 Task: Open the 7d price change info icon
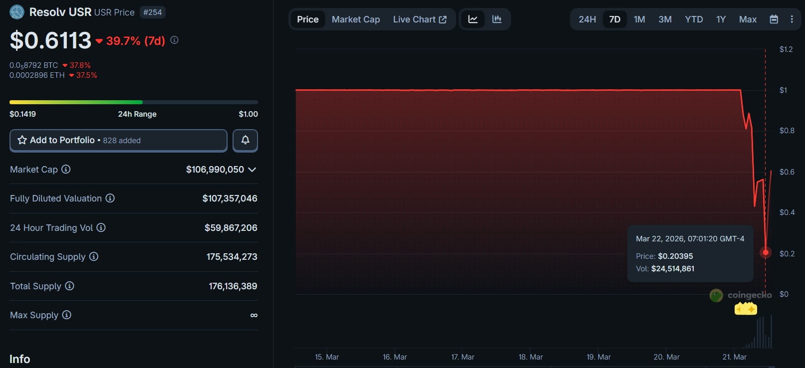[174, 40]
